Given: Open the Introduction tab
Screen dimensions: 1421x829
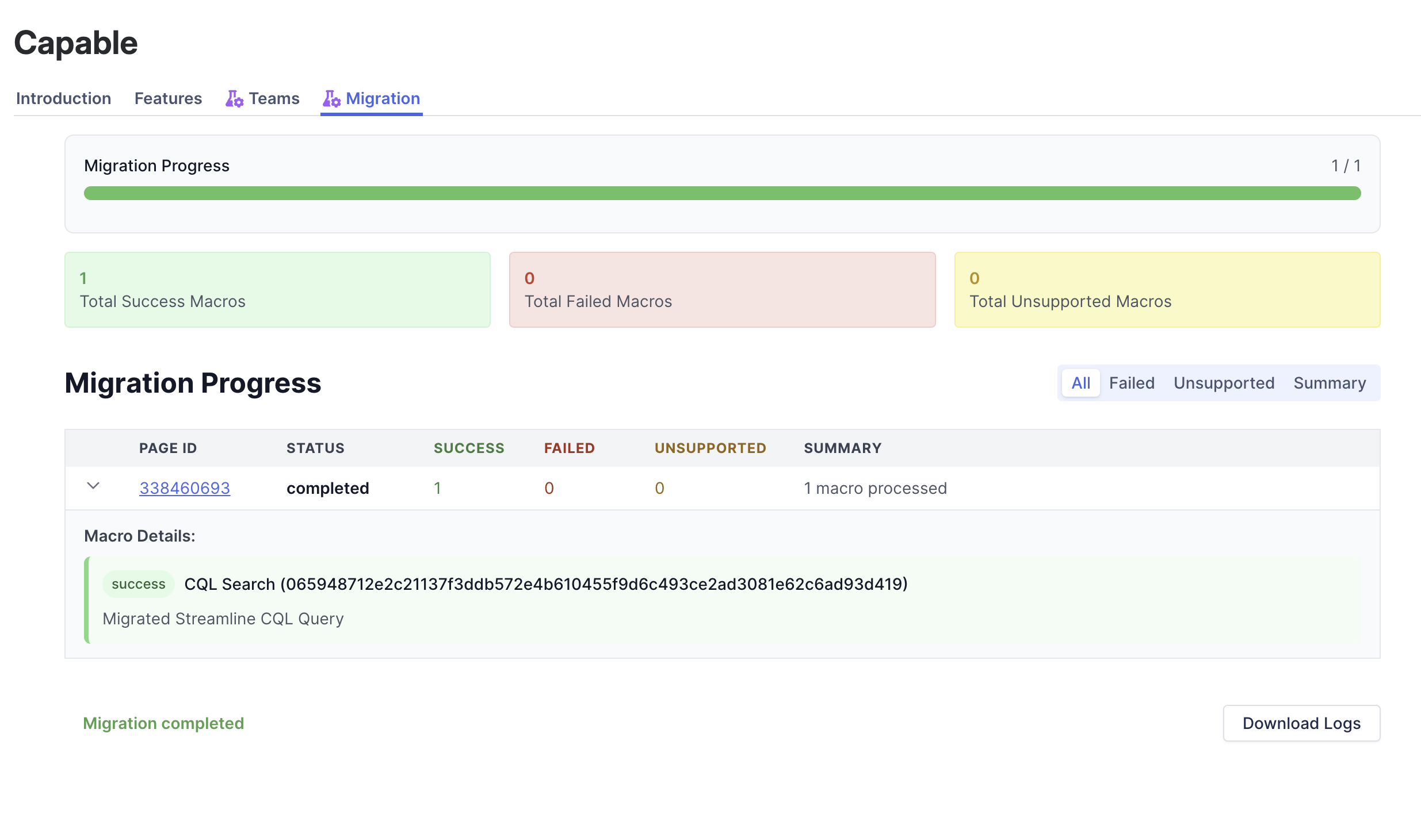Looking at the screenshot, I should coord(63,98).
